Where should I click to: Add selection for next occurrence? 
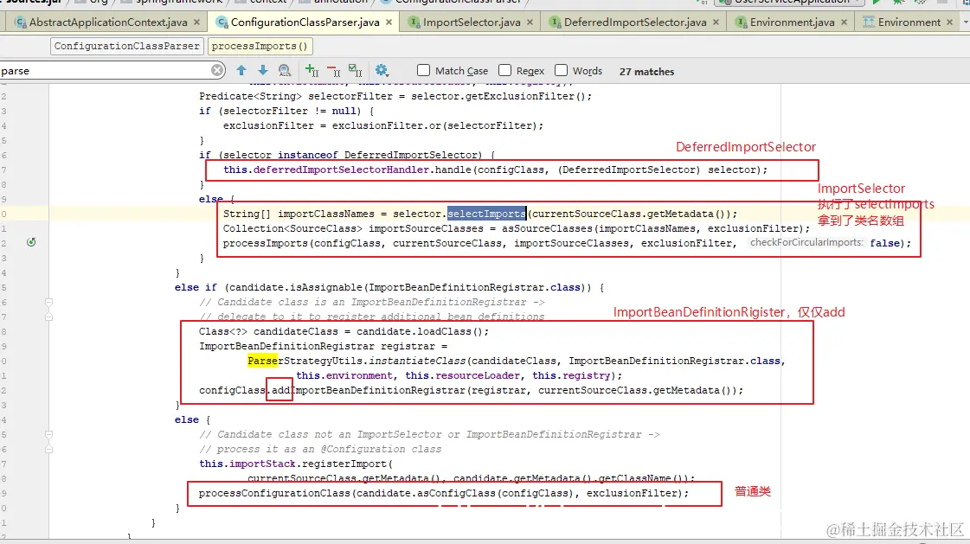(x=312, y=70)
